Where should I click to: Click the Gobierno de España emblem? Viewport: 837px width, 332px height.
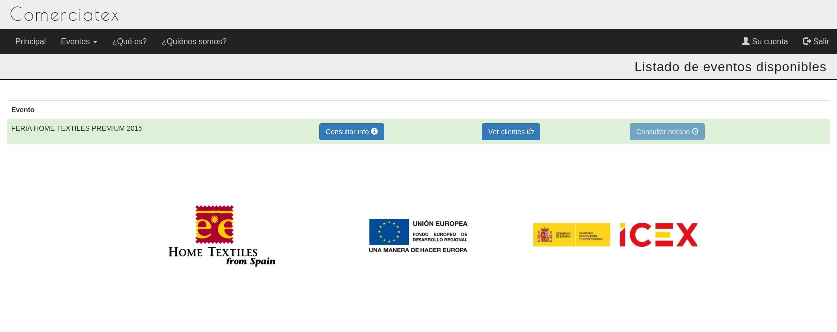pyautogui.click(x=544, y=235)
